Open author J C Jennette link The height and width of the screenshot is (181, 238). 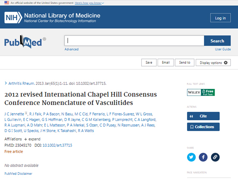14,114
